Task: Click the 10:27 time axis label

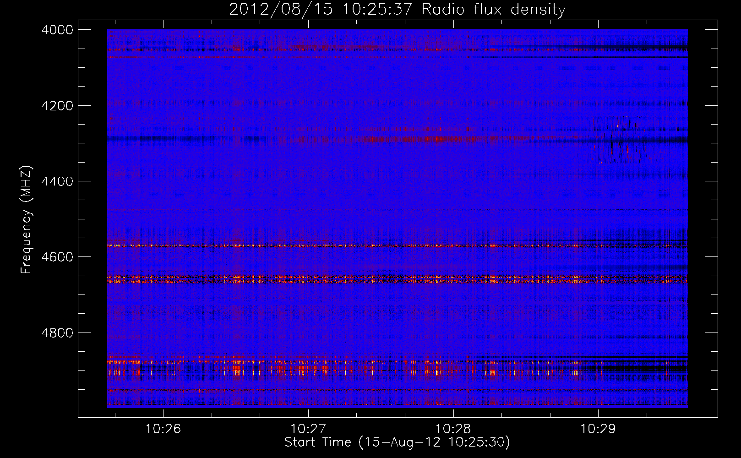Action: click(x=308, y=429)
